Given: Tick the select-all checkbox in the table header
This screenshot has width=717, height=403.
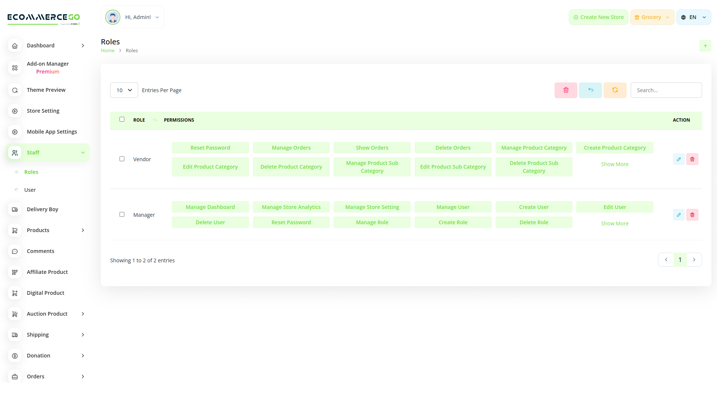Looking at the screenshot, I should (x=122, y=119).
